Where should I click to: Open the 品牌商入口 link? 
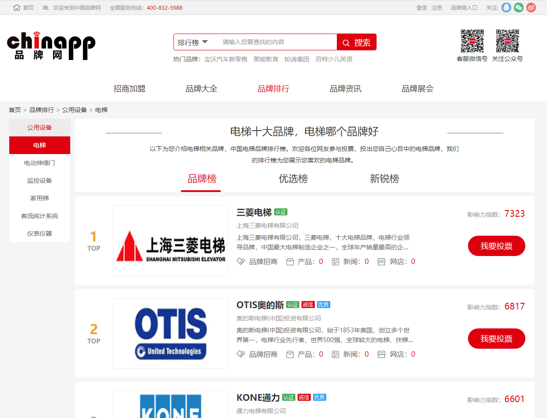click(x=464, y=8)
